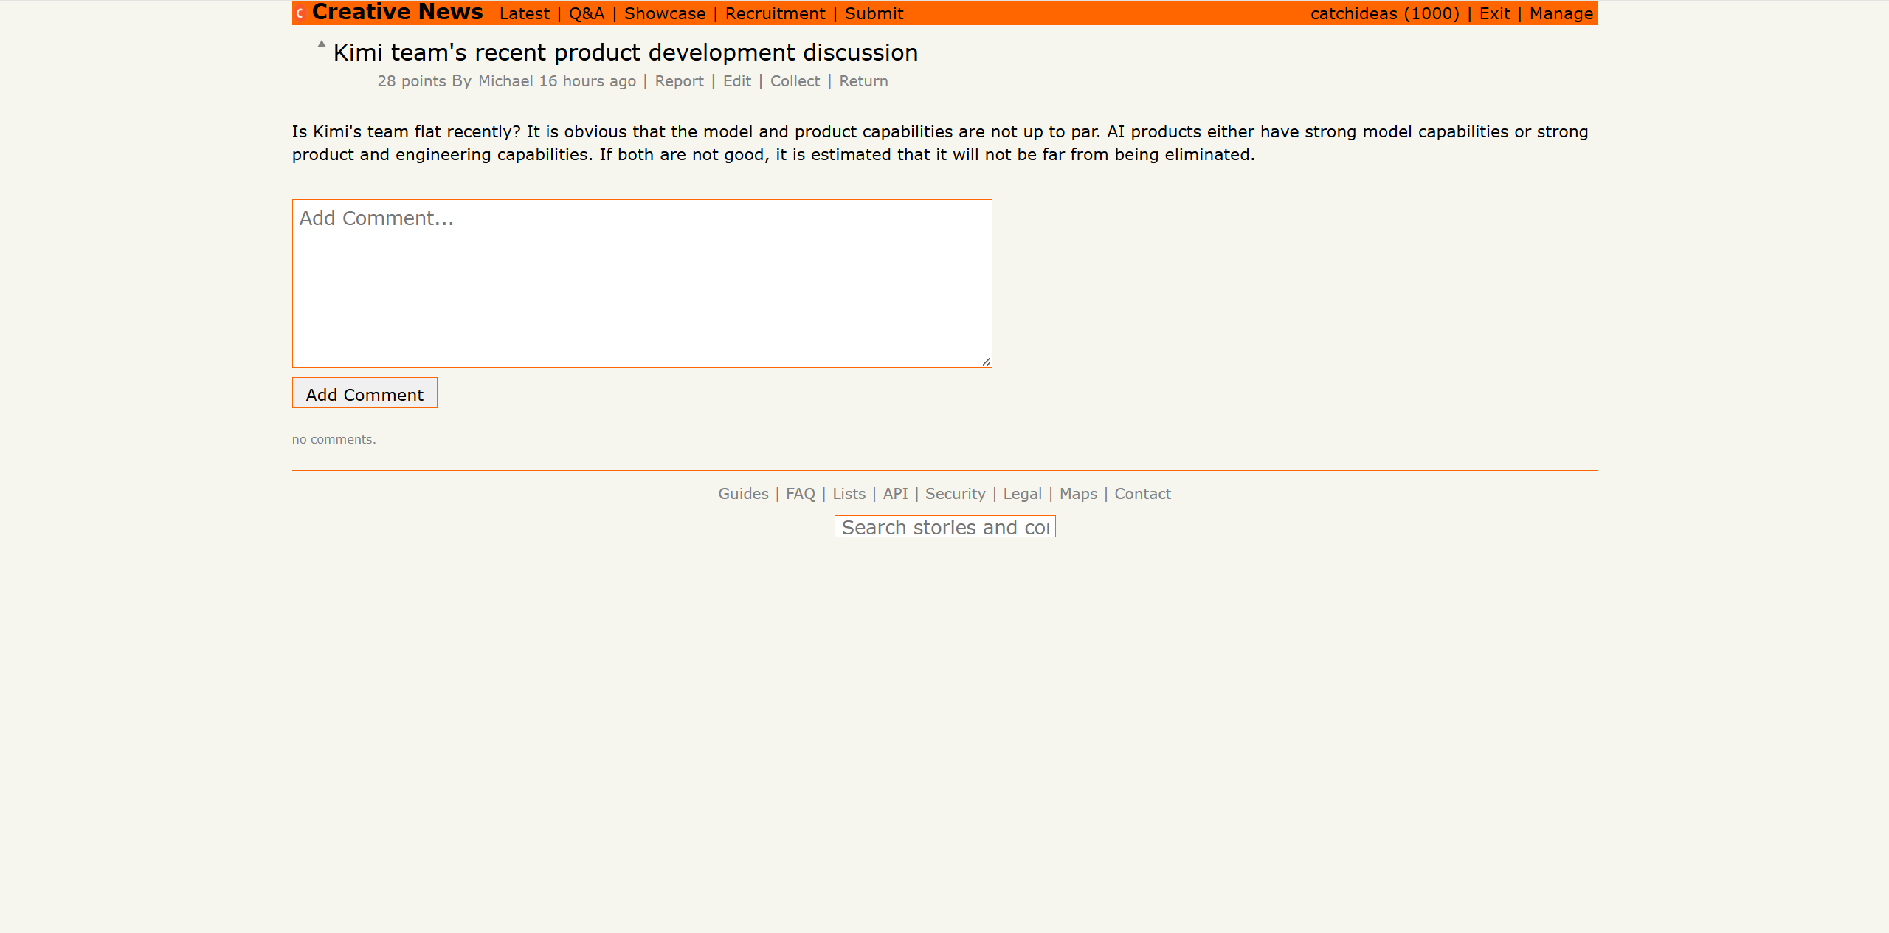Open the Latest section
The image size is (1889, 933).
click(x=524, y=13)
